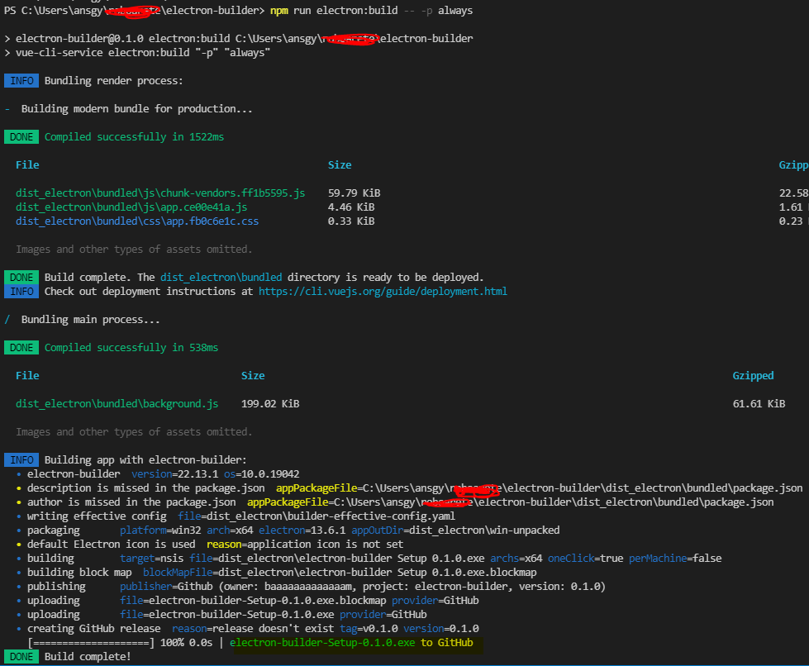Click the INFO badge beside Check out deployment instructions
Image resolution: width=809 pixels, height=666 pixels.
(x=21, y=292)
